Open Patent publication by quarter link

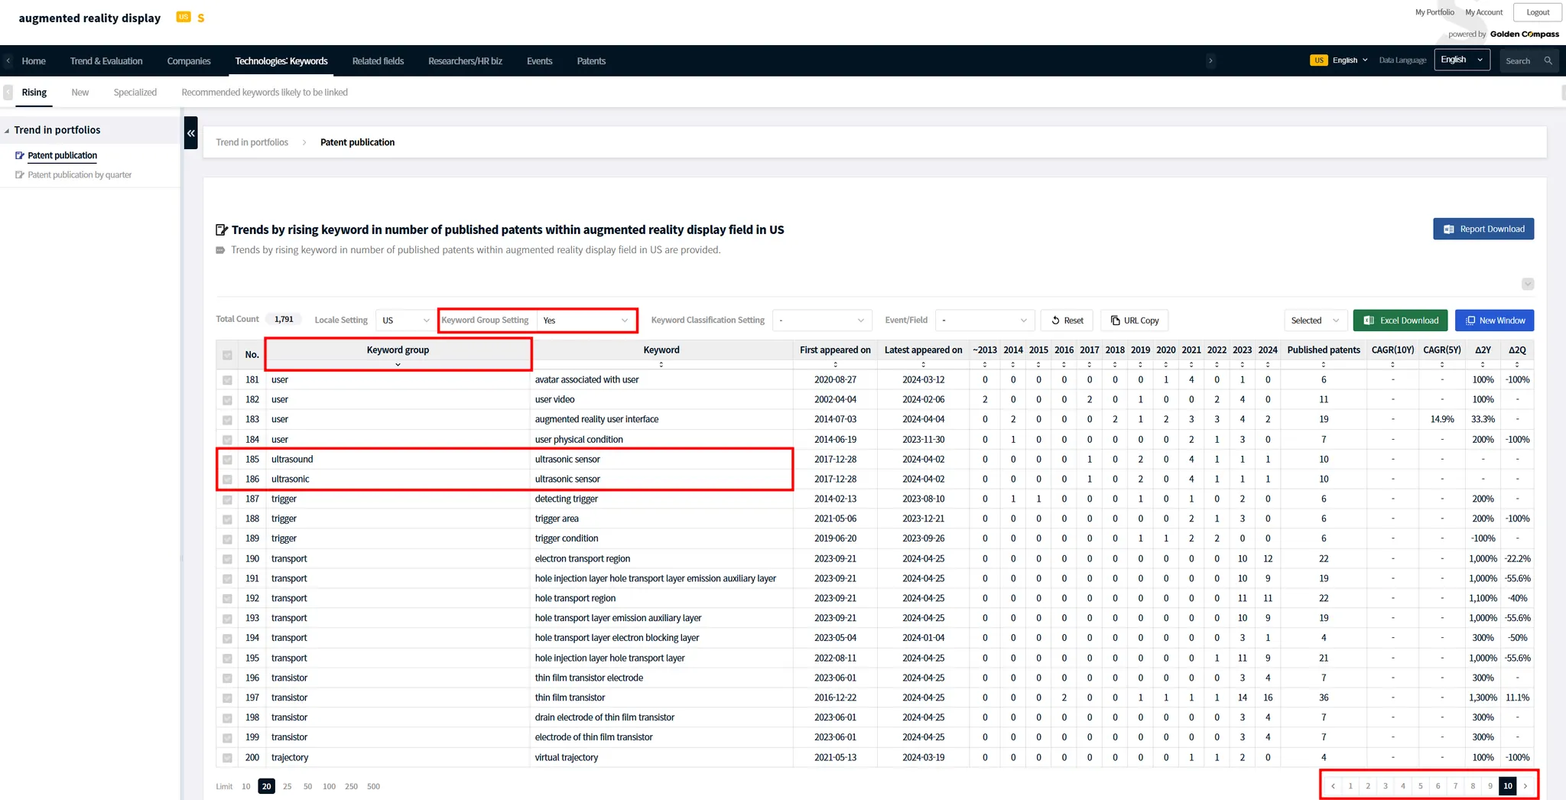(x=80, y=175)
